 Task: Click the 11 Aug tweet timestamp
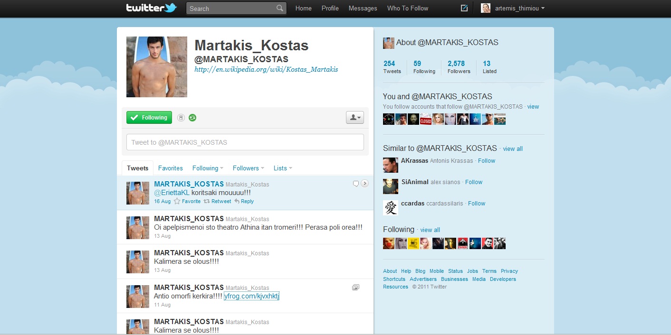coord(163,305)
